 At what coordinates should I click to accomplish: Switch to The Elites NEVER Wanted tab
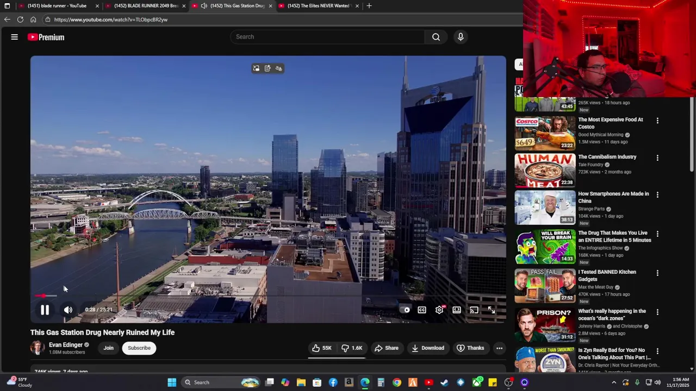click(x=319, y=6)
